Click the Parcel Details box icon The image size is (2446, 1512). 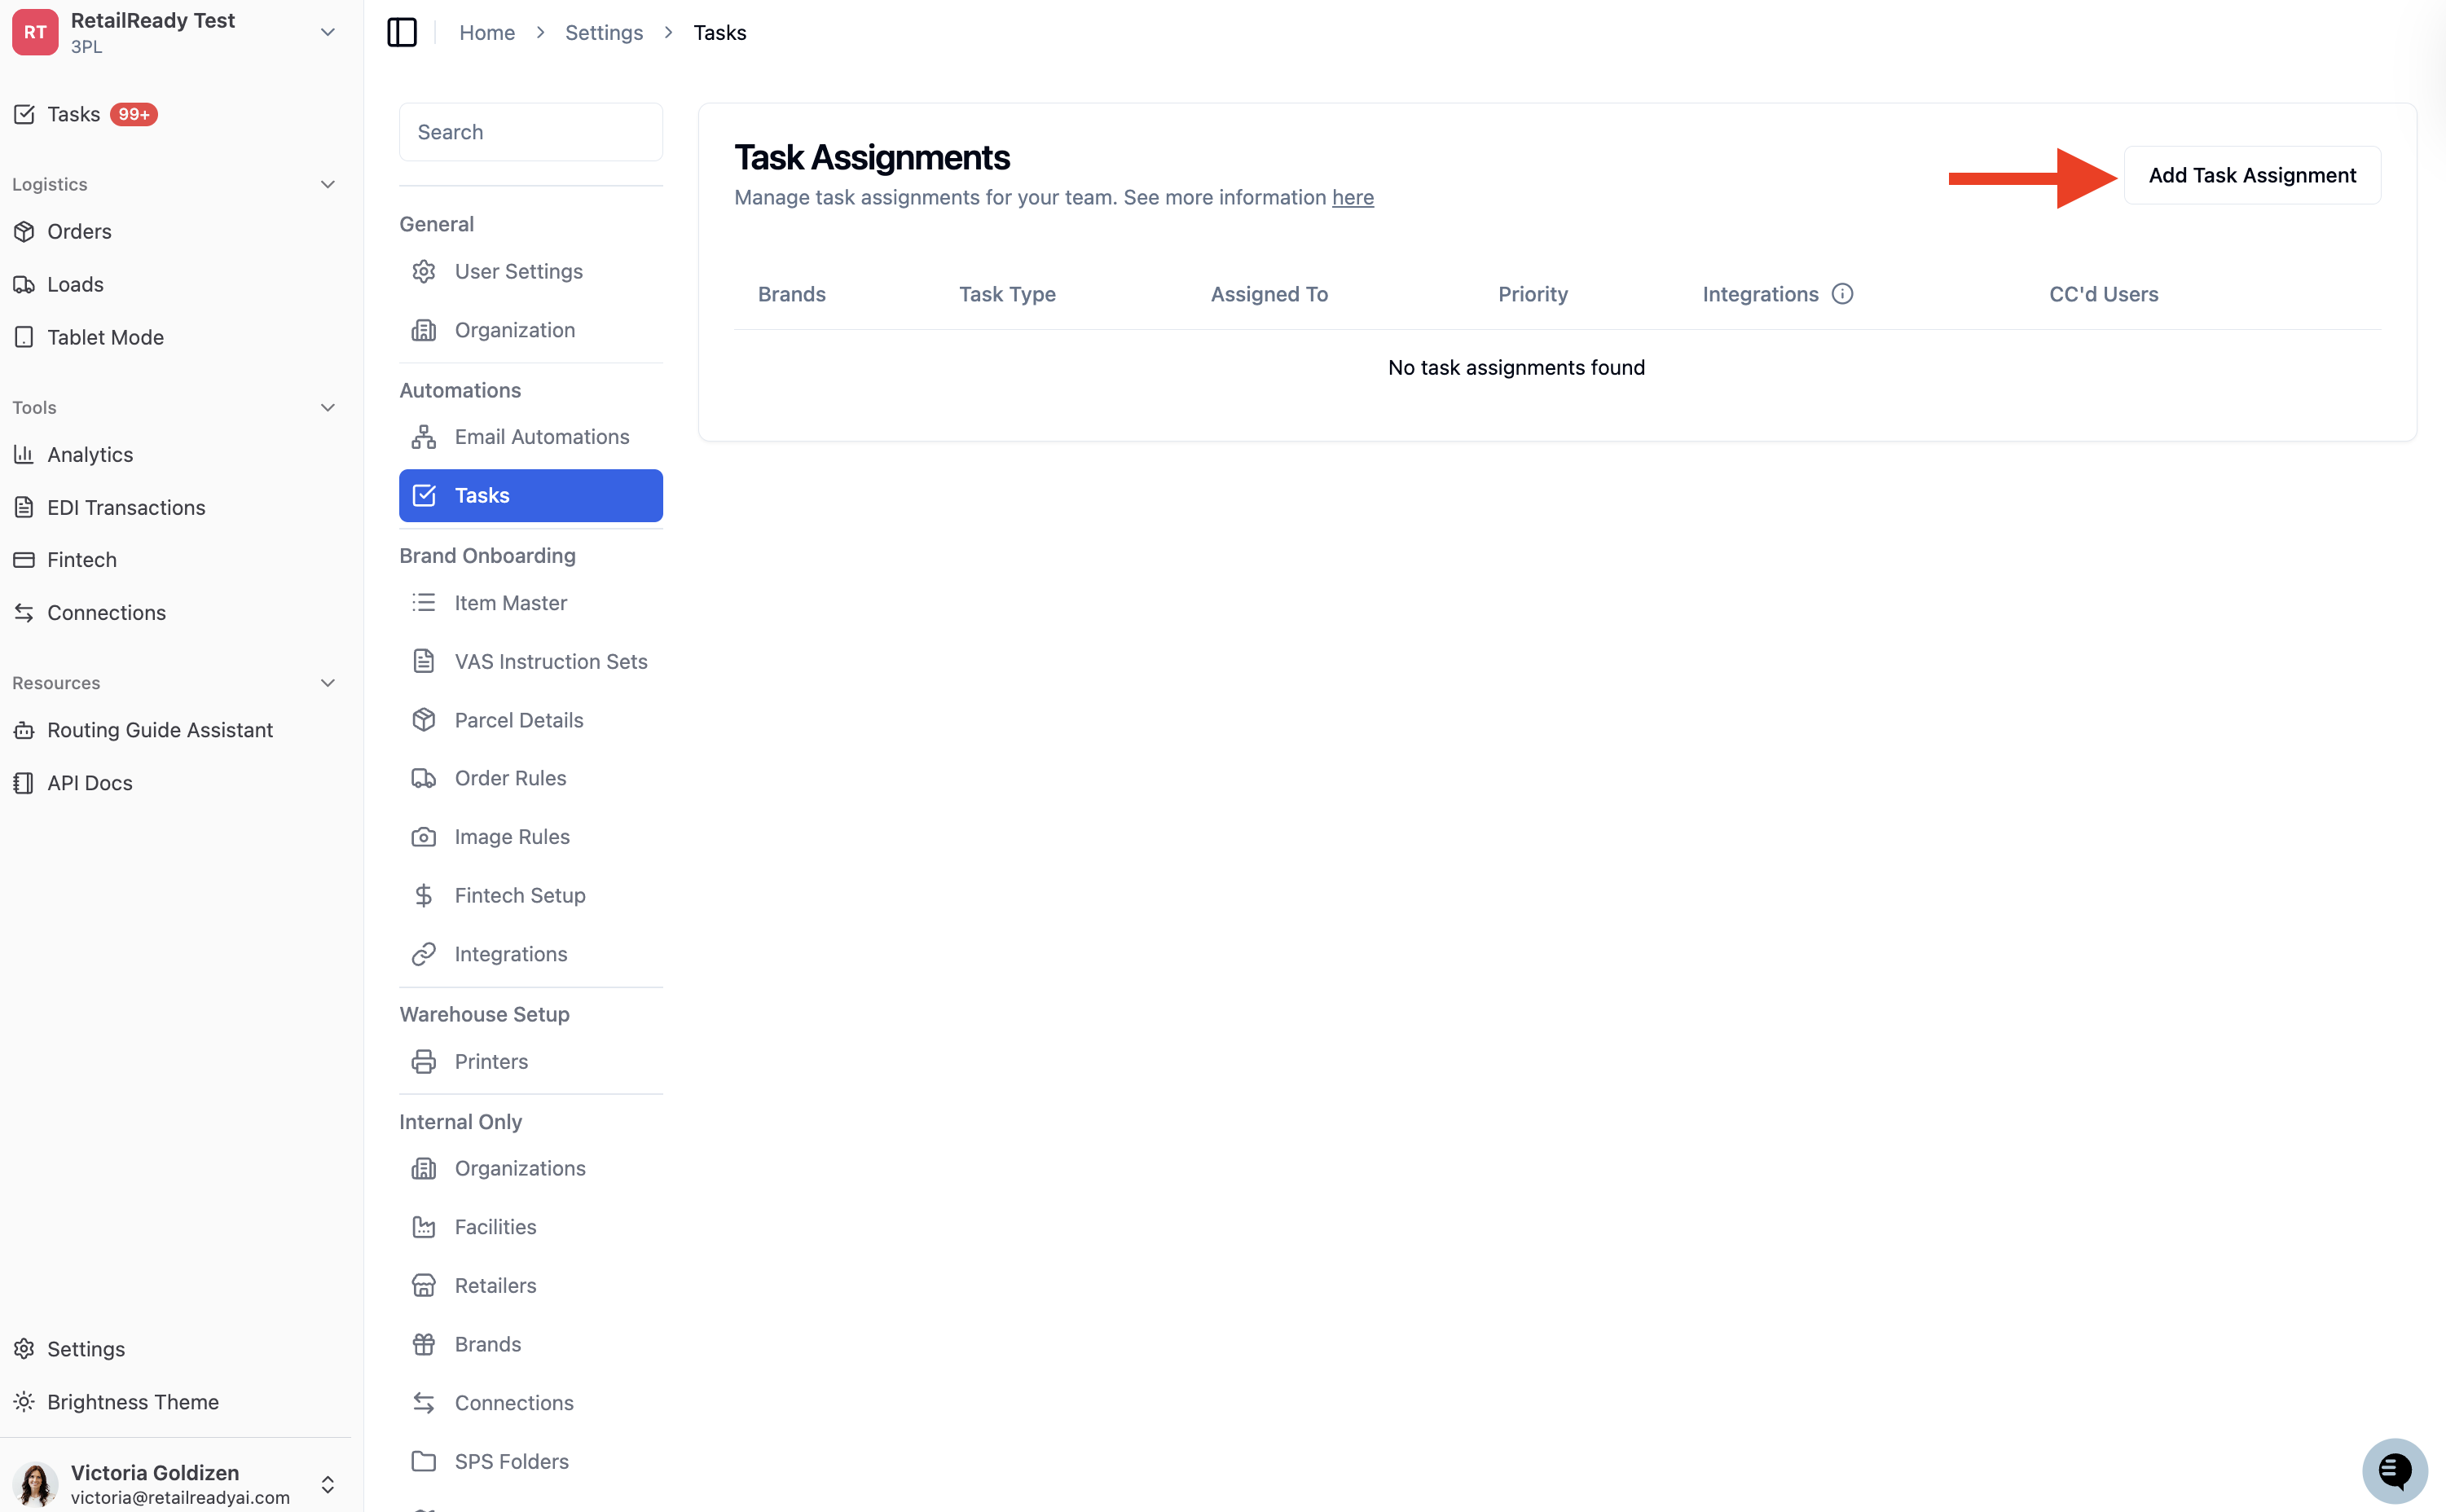pos(424,720)
